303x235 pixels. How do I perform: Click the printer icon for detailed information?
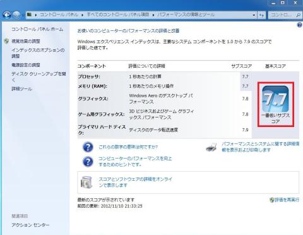(211, 147)
